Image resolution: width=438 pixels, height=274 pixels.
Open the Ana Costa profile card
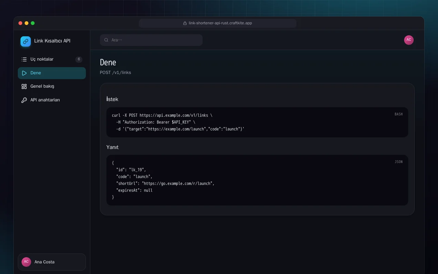coord(52,262)
